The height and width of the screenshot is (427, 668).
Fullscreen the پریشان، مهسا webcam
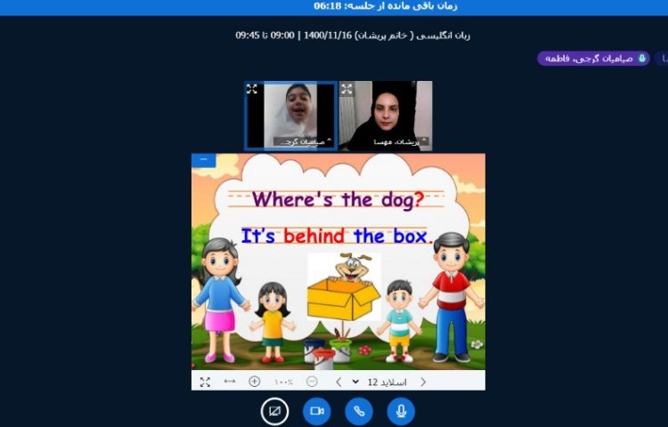346,89
